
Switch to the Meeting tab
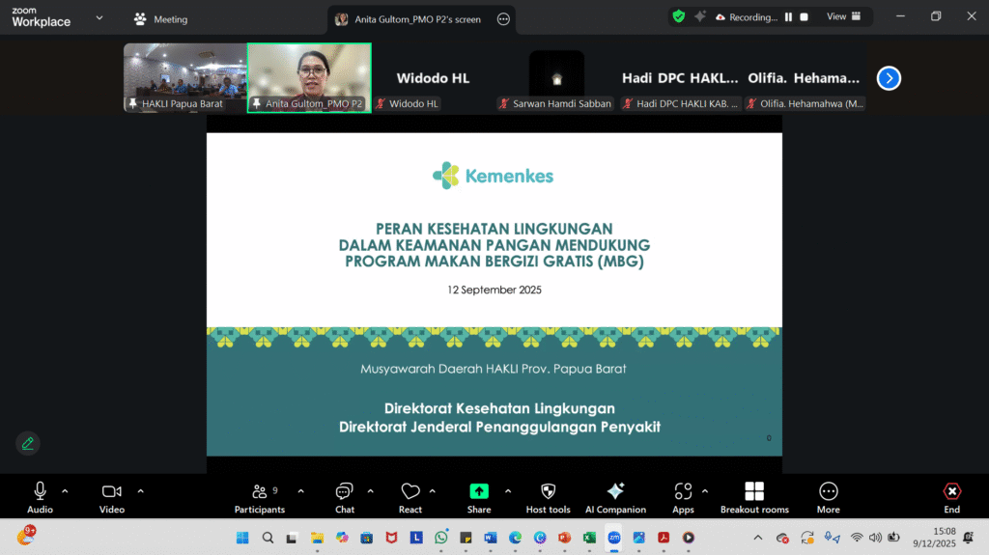(160, 19)
